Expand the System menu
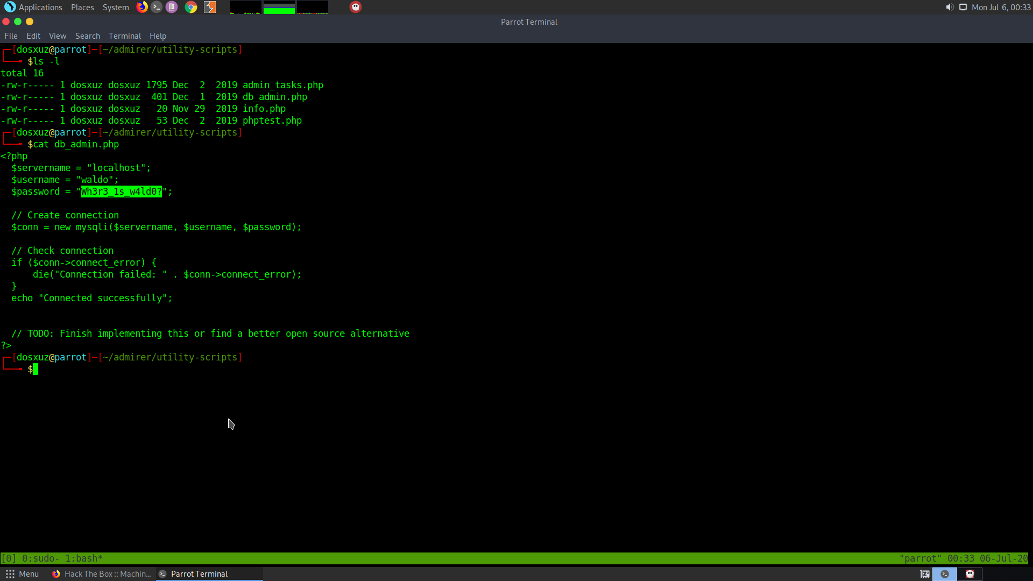The width and height of the screenshot is (1033, 581). tap(116, 7)
